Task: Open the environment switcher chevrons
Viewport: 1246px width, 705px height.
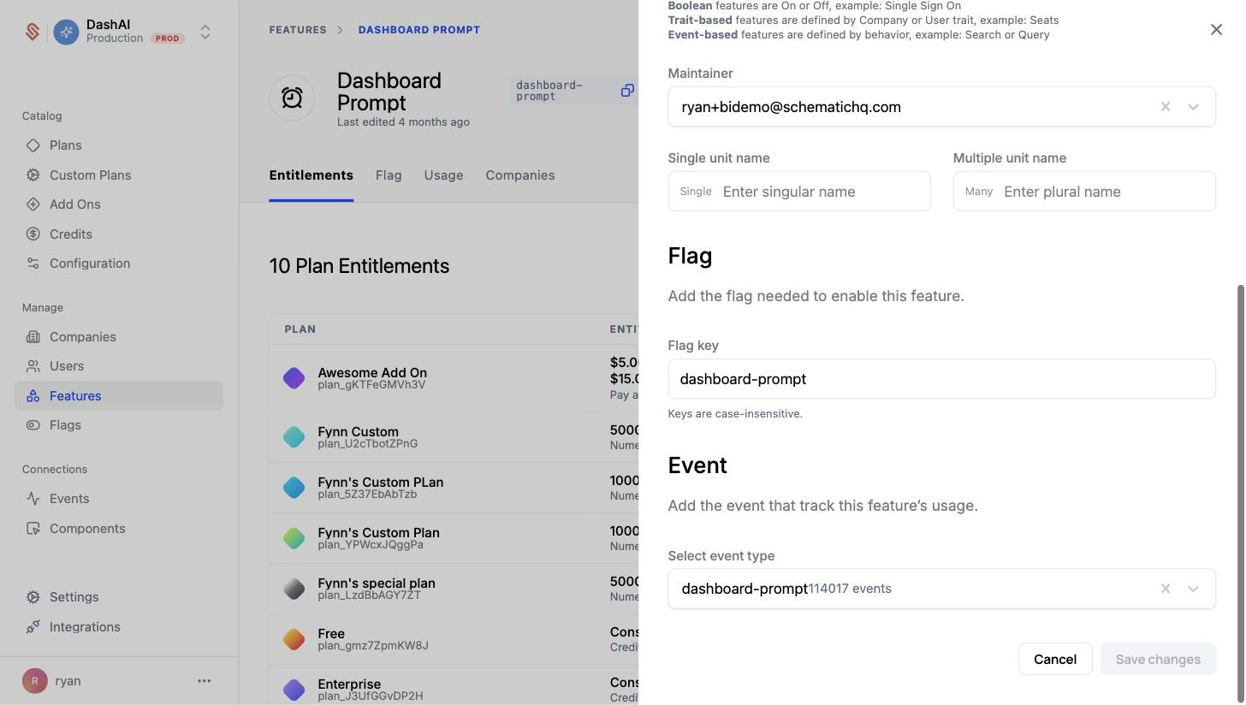Action: point(205,32)
